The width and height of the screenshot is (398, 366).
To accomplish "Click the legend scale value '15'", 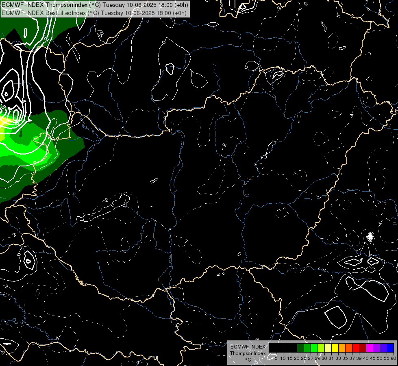I will pyautogui.click(x=290, y=358).
